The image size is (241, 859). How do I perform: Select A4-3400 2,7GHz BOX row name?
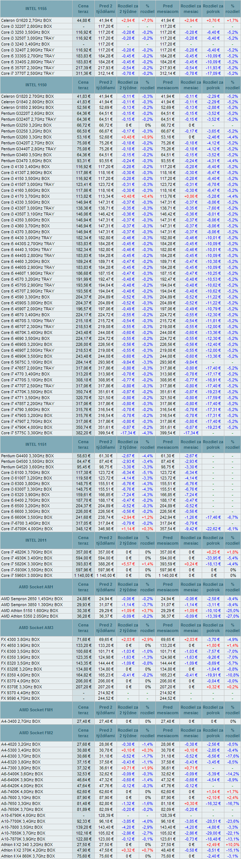[21, 721]
